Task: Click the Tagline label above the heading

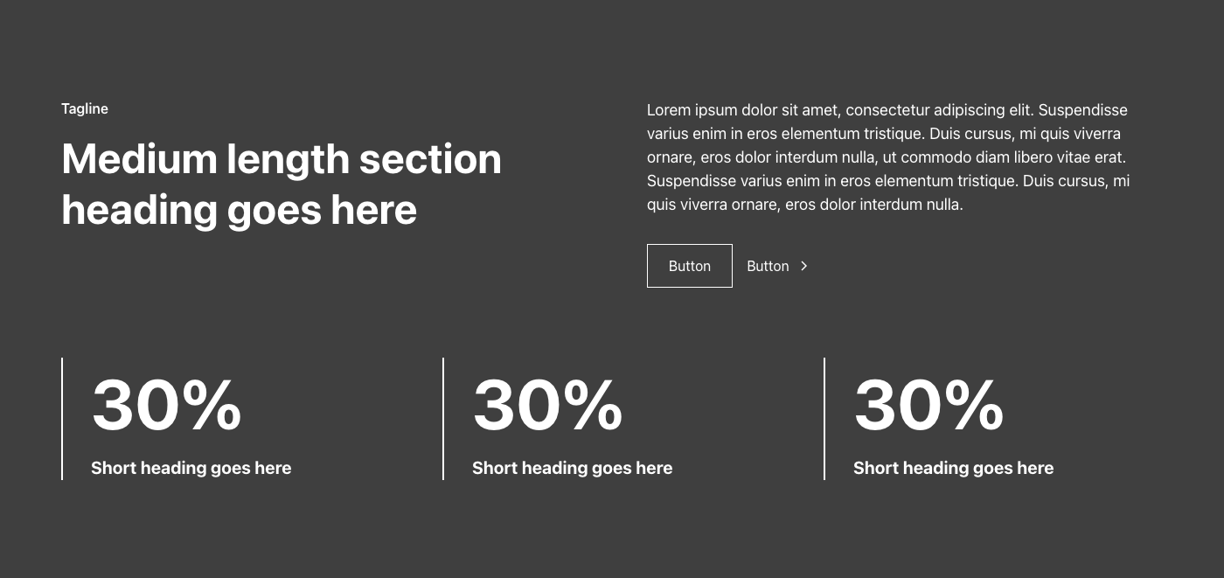Action: coord(84,108)
